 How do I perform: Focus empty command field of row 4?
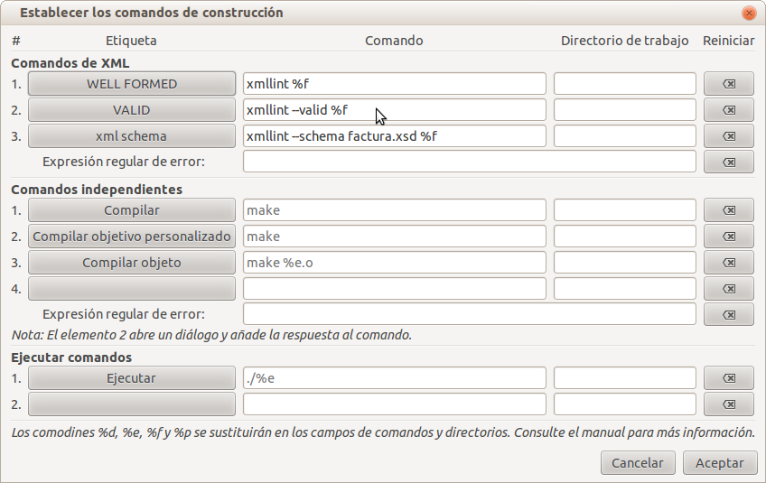tap(394, 289)
